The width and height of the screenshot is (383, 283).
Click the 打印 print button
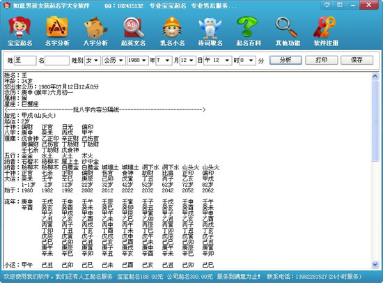322,60
